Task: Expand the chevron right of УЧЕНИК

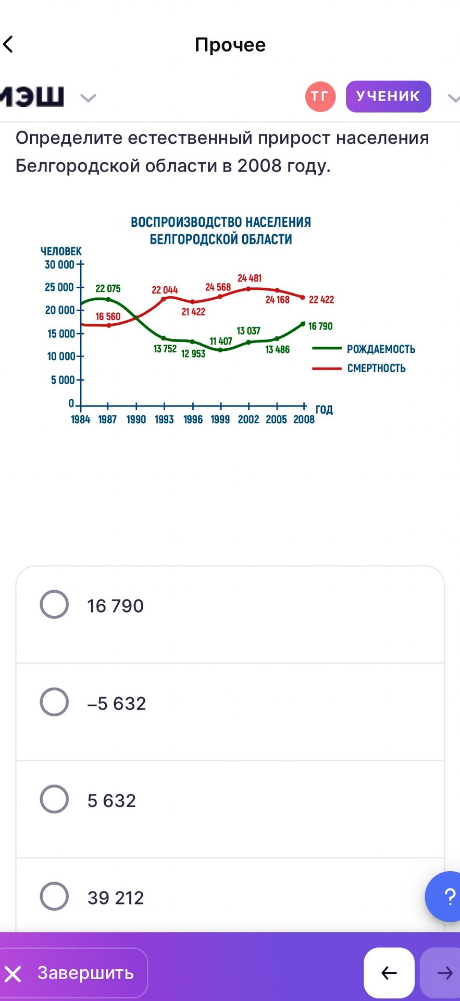Action: coord(454,97)
